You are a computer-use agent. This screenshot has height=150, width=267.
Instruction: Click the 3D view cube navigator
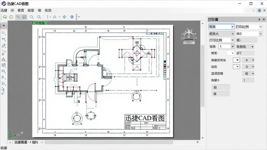(x=189, y=36)
